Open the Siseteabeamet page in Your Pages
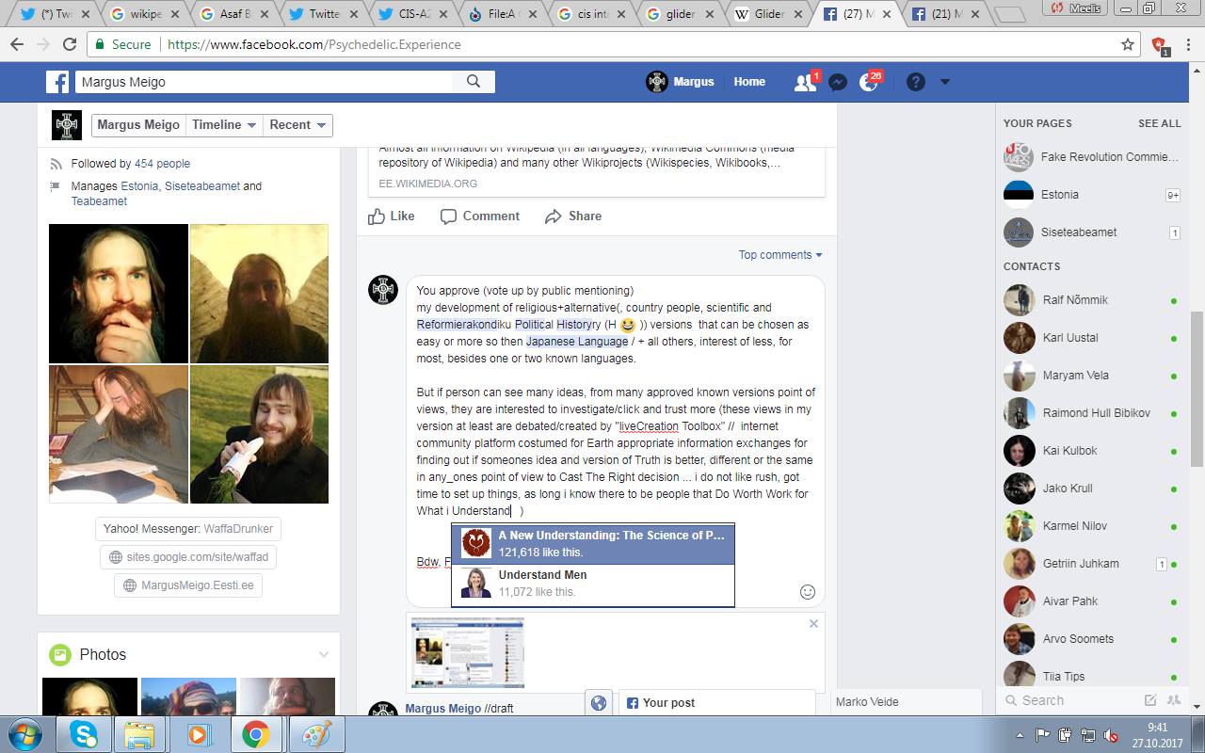 (x=1091, y=232)
